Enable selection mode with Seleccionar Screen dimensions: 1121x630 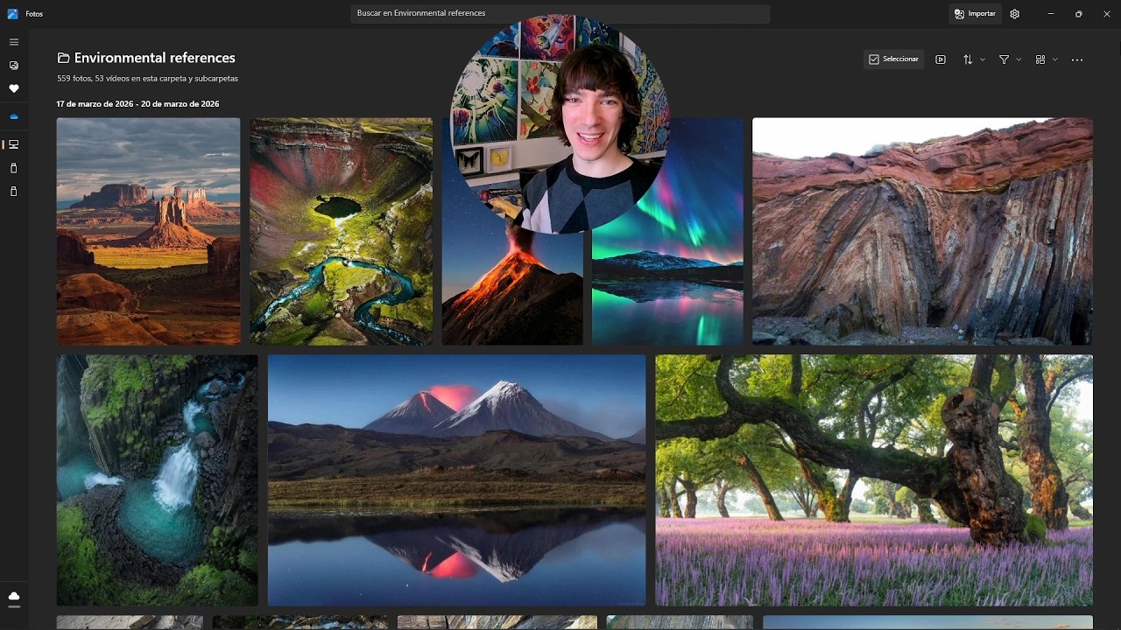point(893,59)
